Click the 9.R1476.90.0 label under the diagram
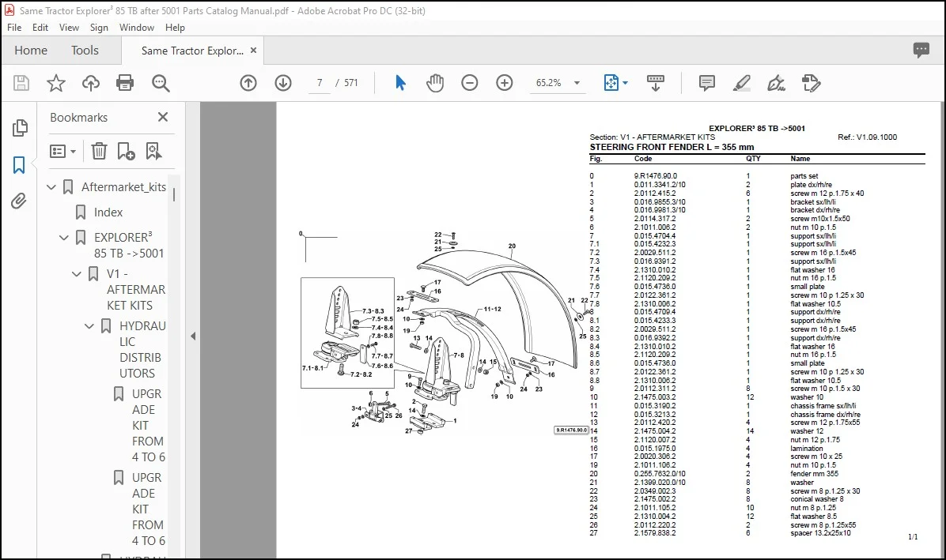Screen dimensions: 946x560 pos(571,430)
